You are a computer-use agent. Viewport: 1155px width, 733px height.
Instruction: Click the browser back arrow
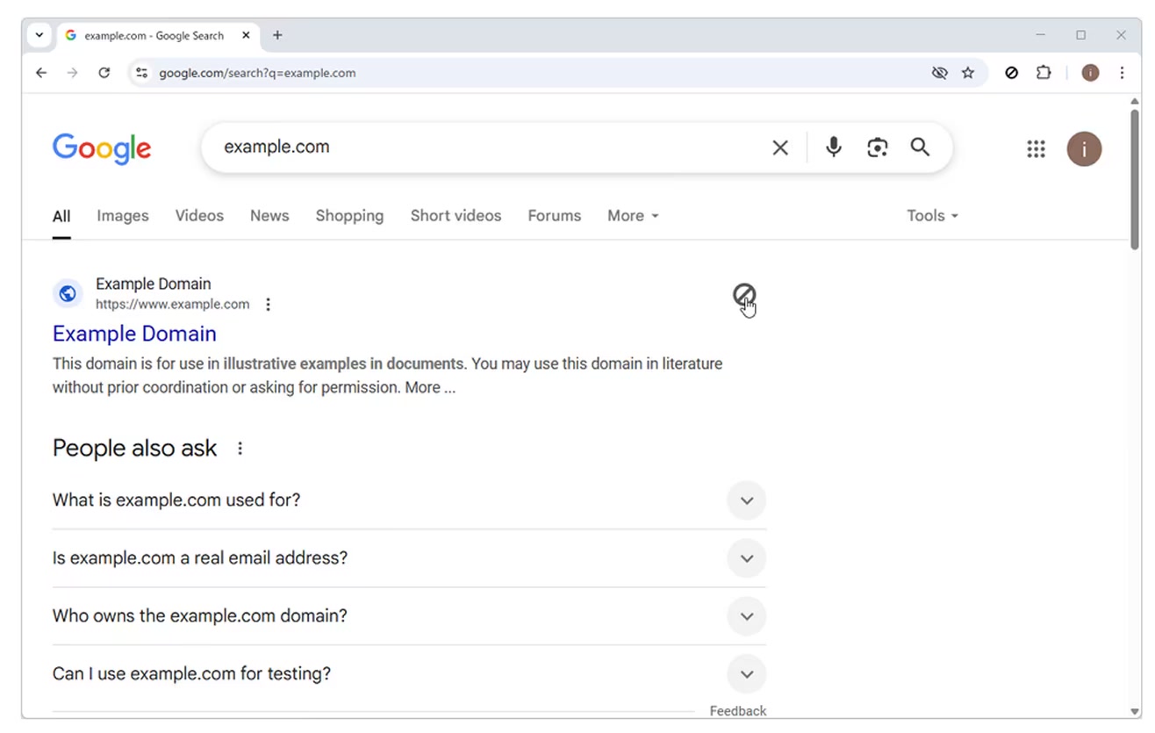(x=41, y=73)
